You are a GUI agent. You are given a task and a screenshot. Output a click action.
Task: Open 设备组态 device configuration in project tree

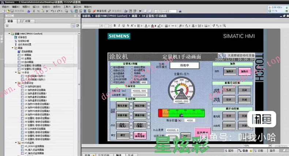pos(22,37)
